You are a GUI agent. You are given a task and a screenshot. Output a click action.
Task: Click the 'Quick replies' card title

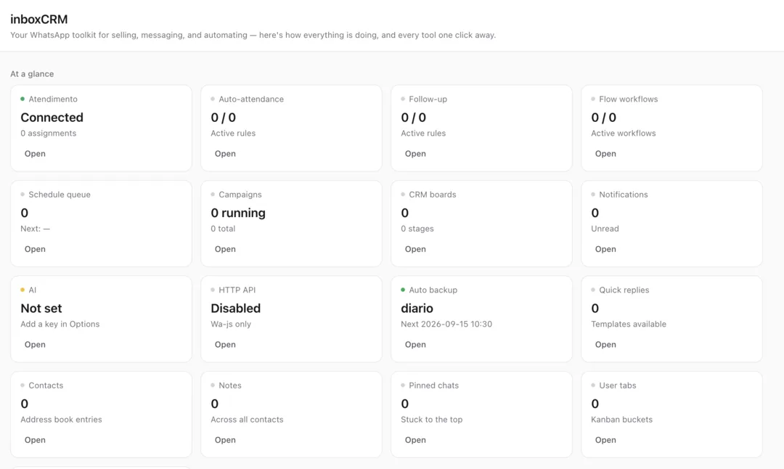(x=624, y=290)
